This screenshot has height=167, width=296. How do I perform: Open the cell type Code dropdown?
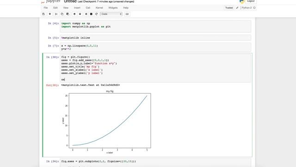pos(111,14)
